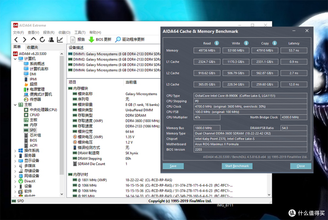Click Start Benchmark
The image size is (328, 220).
click(237, 166)
